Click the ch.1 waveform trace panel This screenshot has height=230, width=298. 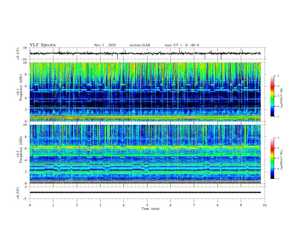pos(147,53)
